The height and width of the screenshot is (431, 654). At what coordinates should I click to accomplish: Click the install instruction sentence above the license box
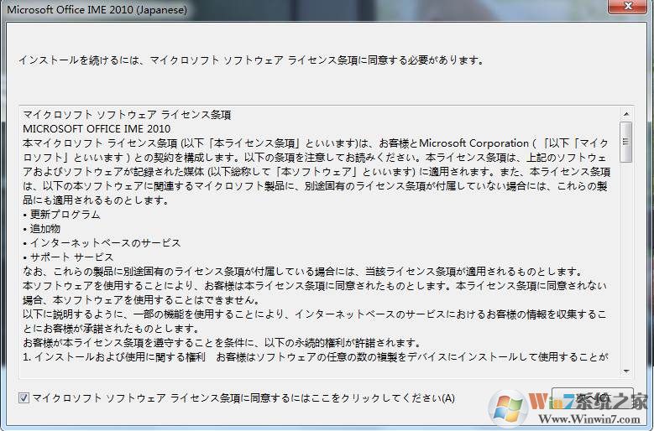coord(252,60)
